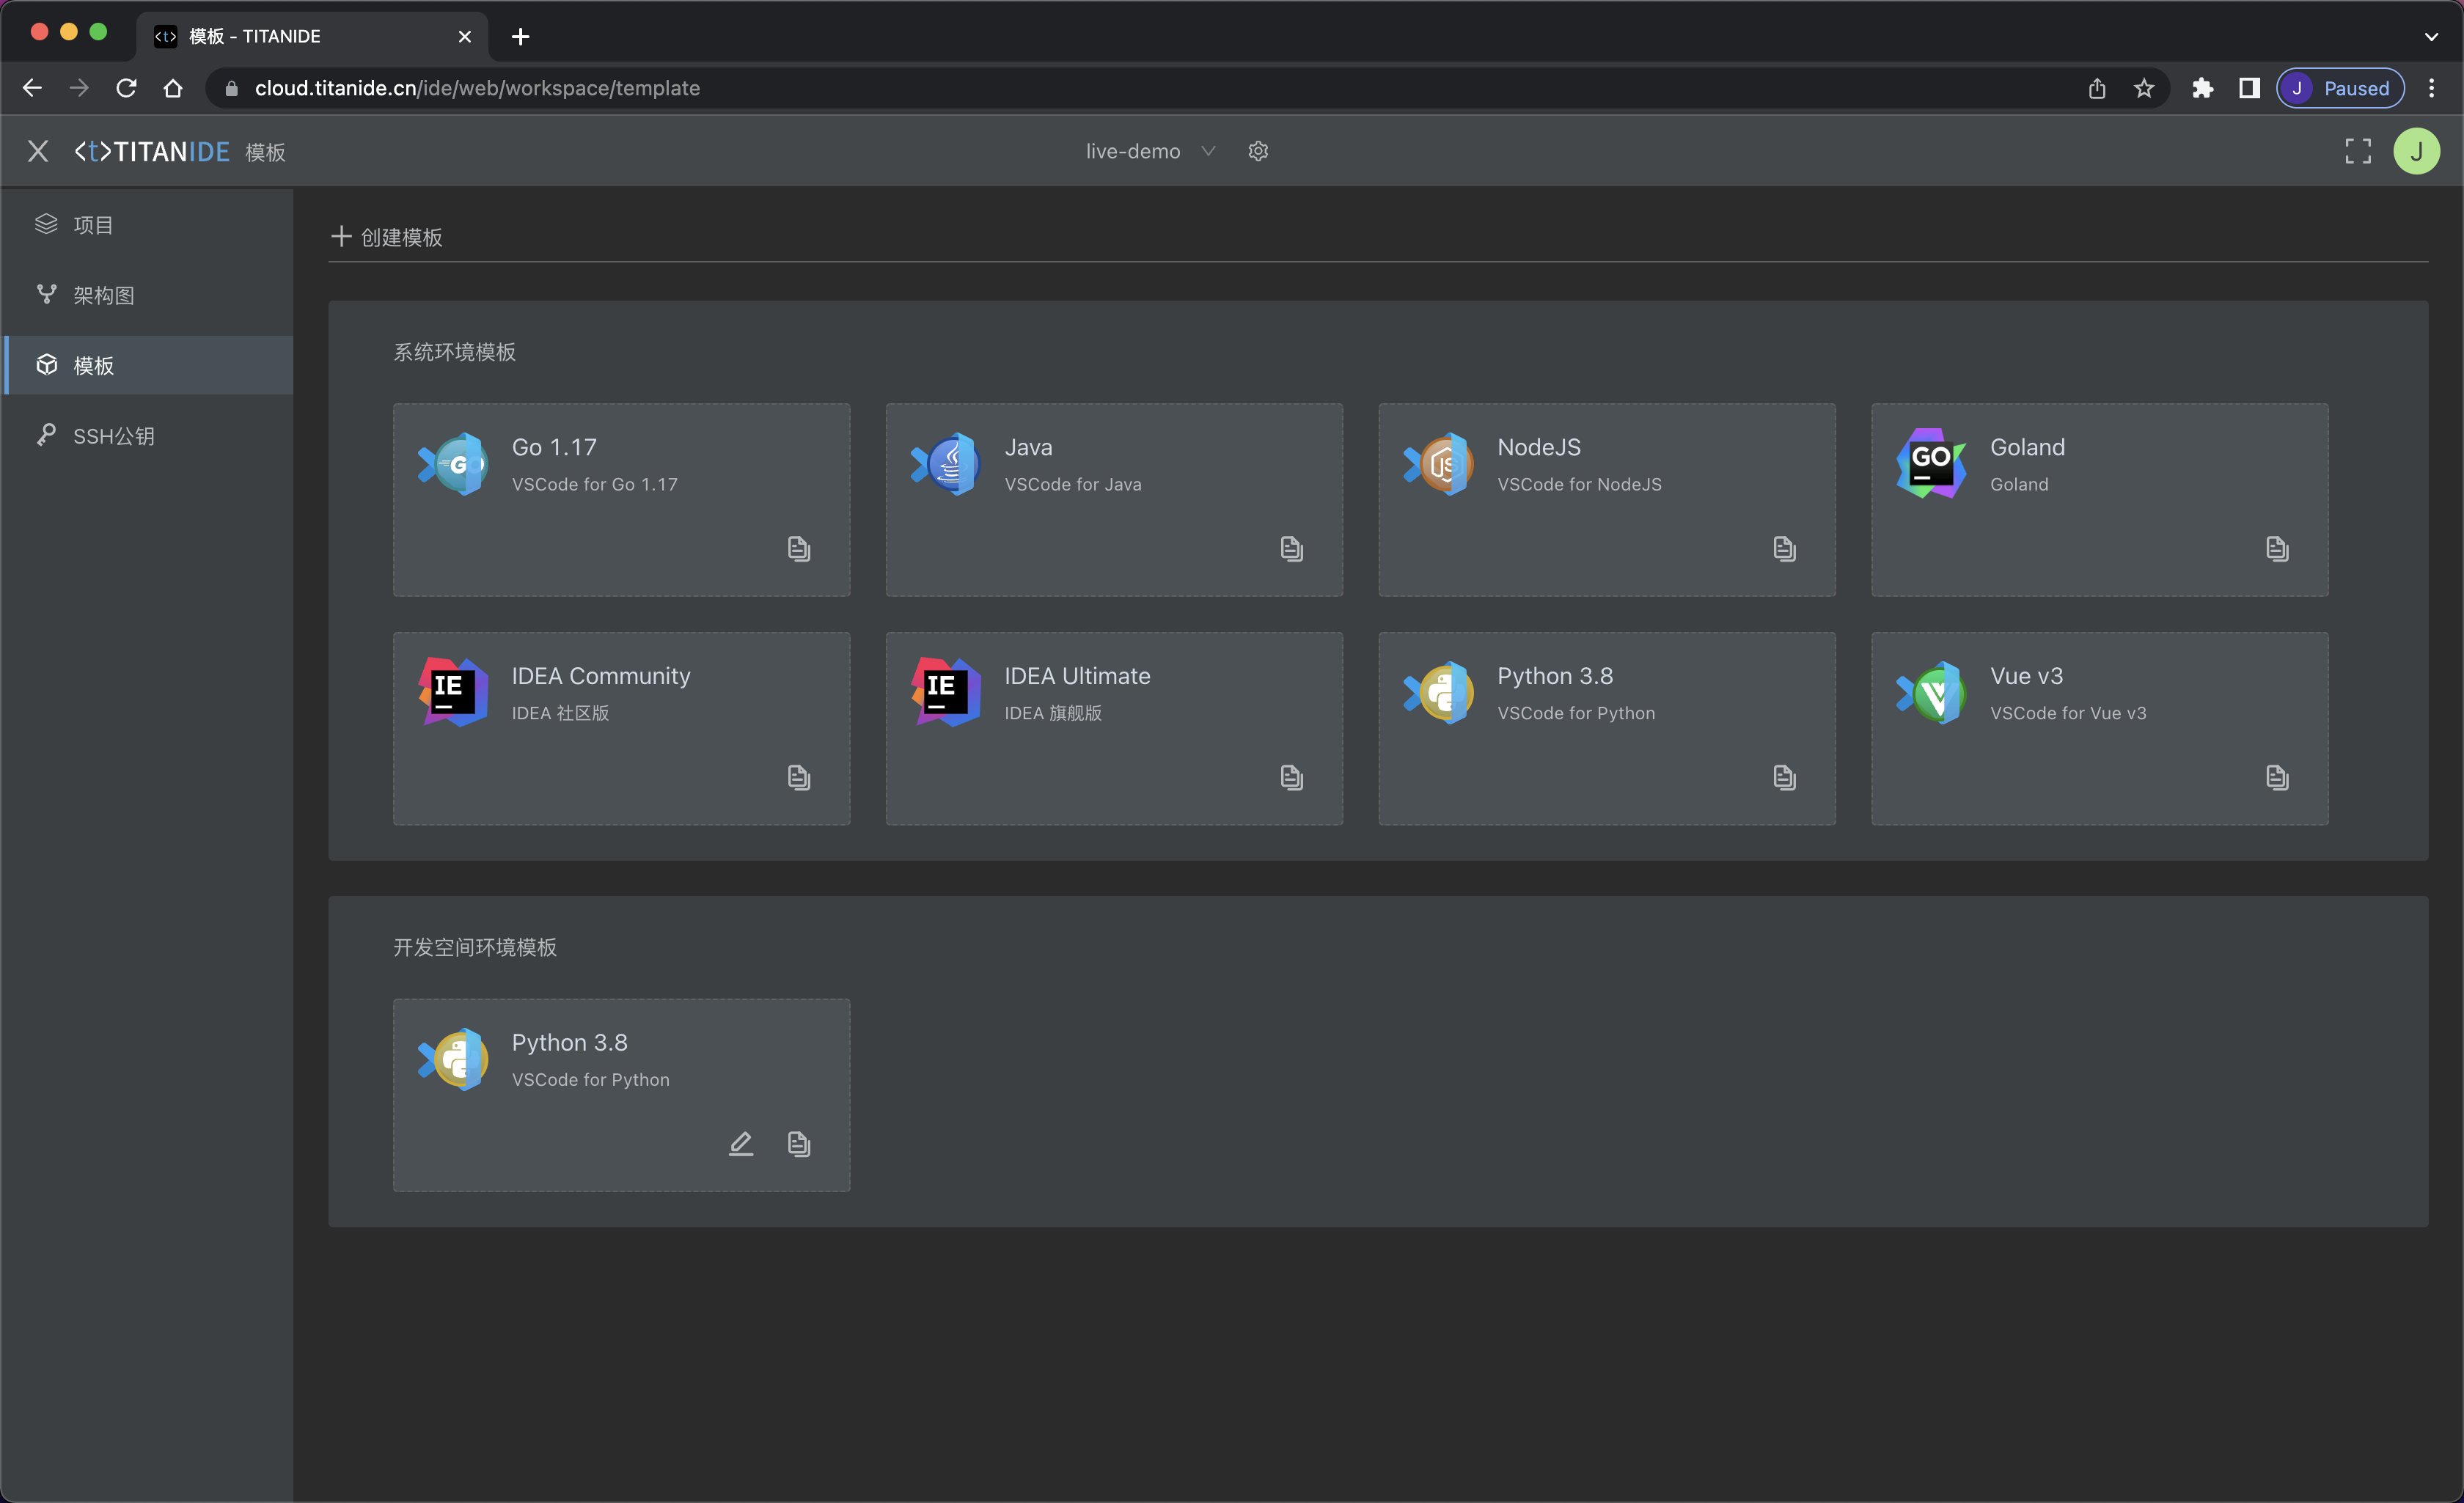Select SSH公钥 in the sidebar
This screenshot has width=2464, height=1503.
[113, 436]
